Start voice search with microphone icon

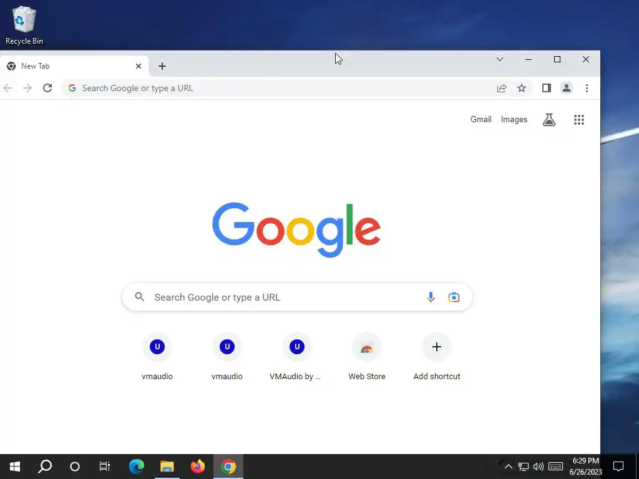point(431,297)
